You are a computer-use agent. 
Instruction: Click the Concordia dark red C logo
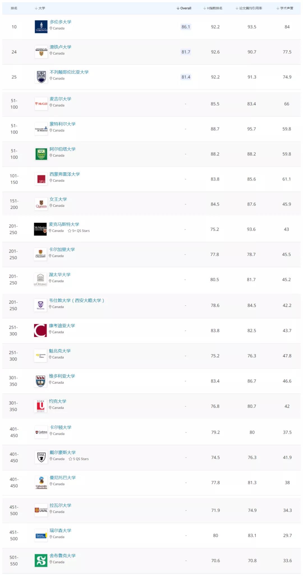(40, 330)
